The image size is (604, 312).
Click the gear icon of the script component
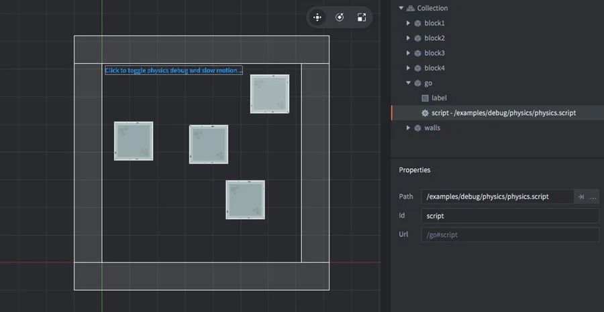pos(425,113)
